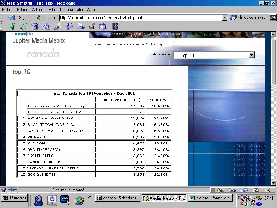Show more quick launch icons chevron

pyautogui.click(x=90, y=196)
